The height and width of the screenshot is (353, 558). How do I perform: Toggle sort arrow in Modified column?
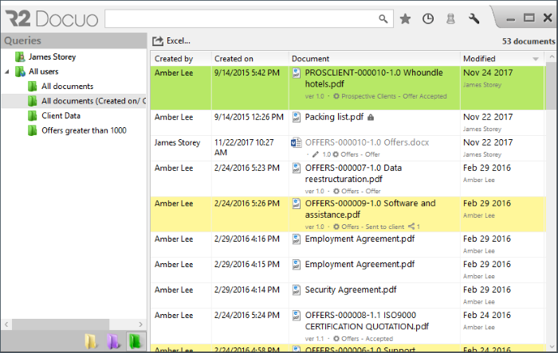coord(536,59)
